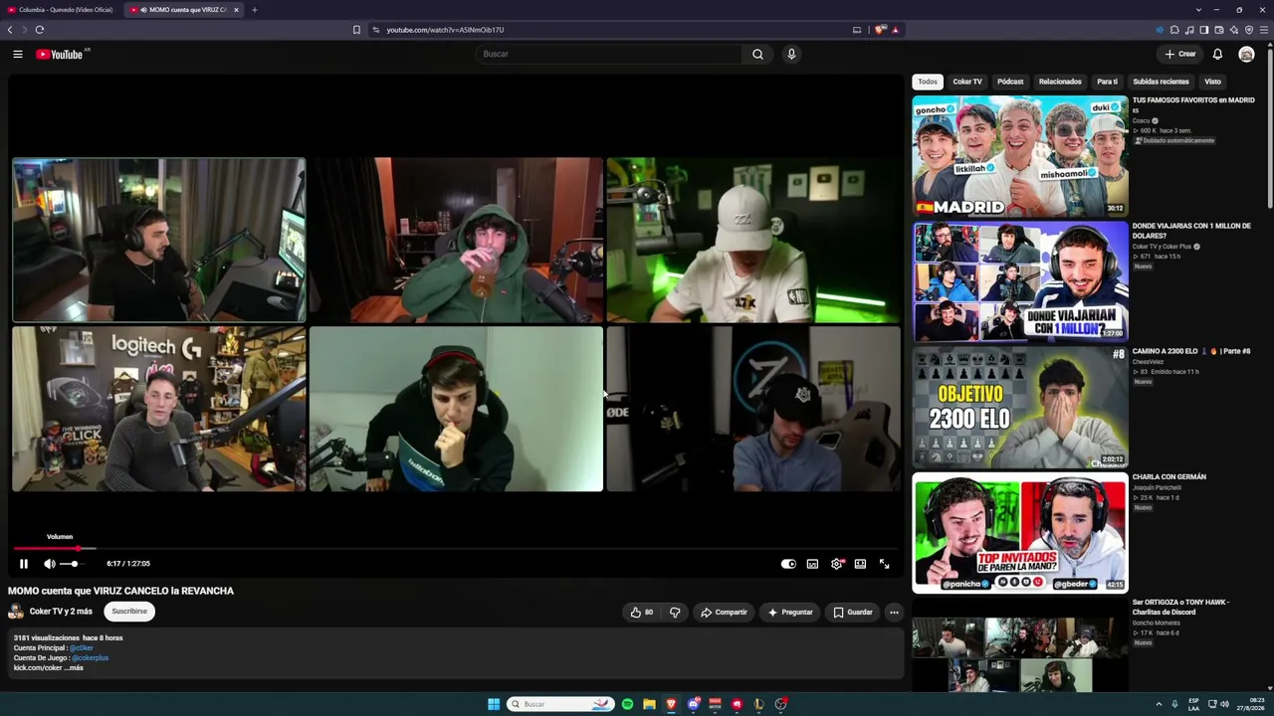Select the 'Subidas recientes' filter chip
The image size is (1274, 716).
(1161, 82)
